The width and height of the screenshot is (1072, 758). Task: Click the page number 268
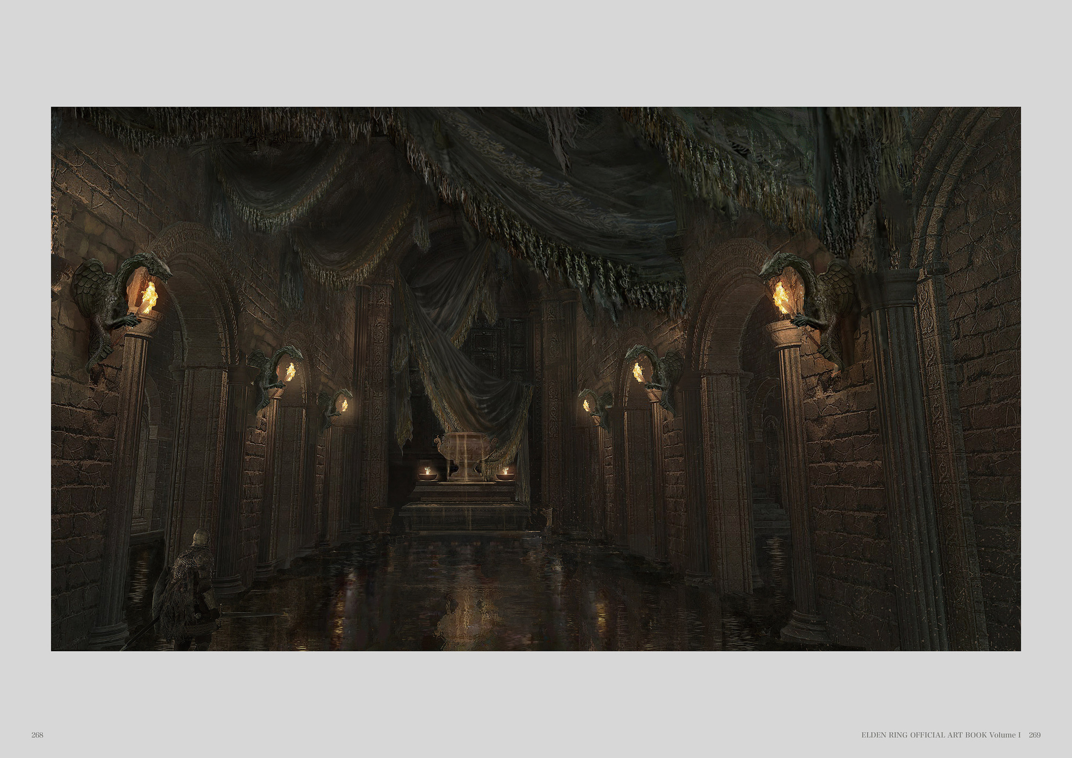click(x=38, y=735)
